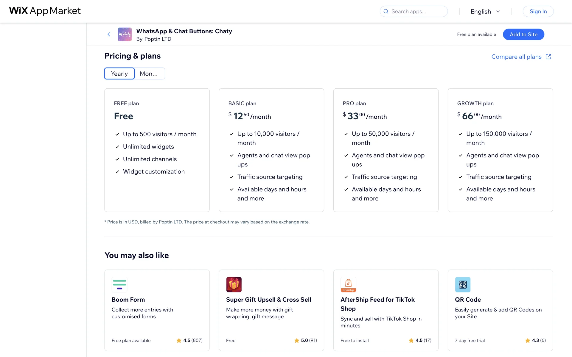
Task: Click the Boom Form app icon
Action: [x=119, y=285]
